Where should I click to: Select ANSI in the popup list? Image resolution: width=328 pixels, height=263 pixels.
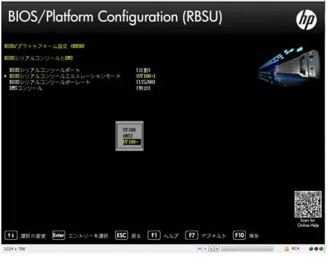coord(128,136)
